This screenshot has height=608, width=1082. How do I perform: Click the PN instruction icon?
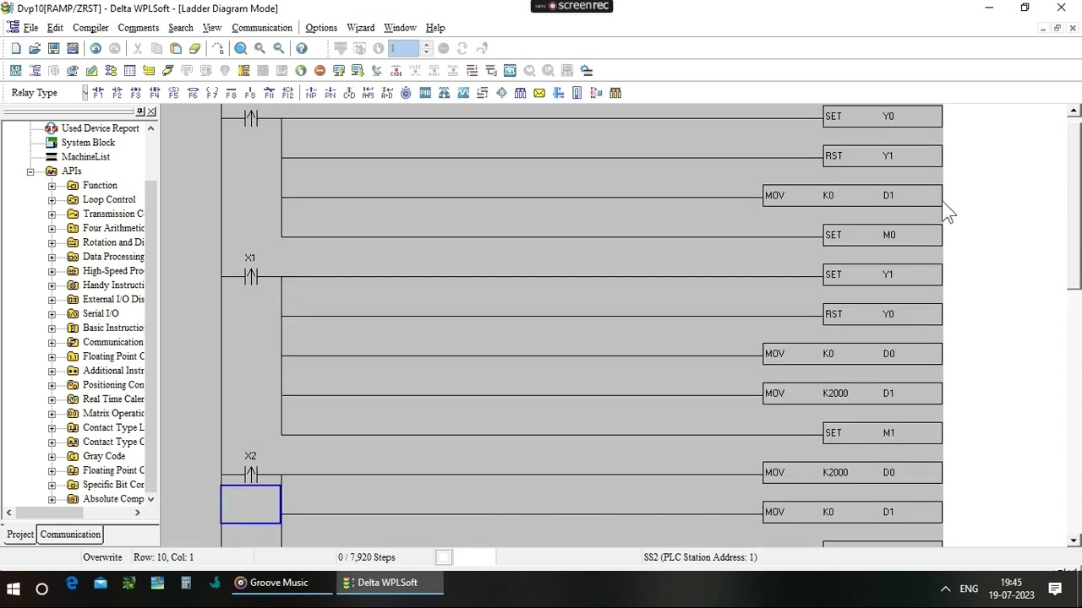coord(331,93)
